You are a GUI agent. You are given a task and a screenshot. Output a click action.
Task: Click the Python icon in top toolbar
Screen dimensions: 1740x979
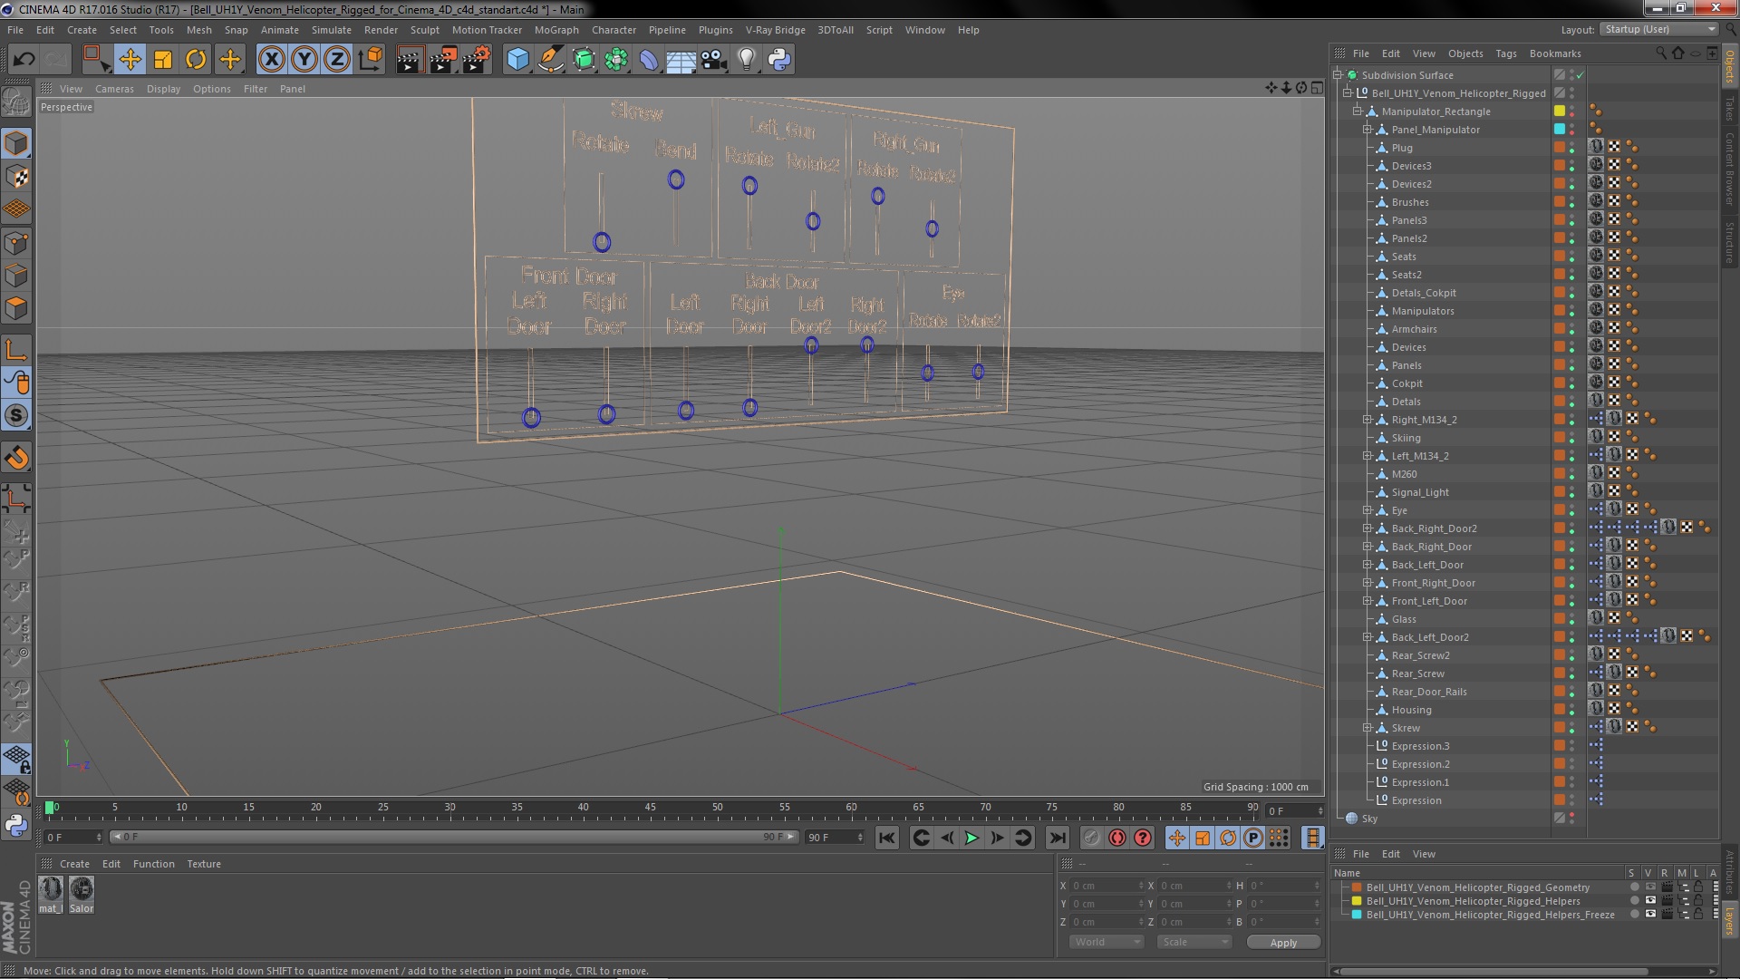click(x=779, y=60)
